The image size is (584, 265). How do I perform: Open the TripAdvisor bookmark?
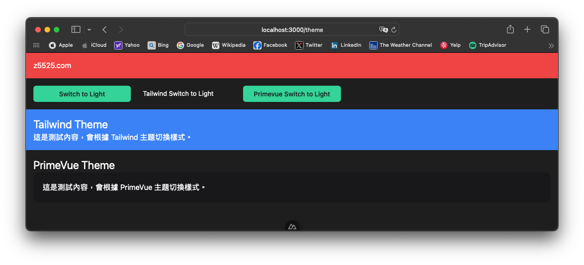click(x=488, y=45)
